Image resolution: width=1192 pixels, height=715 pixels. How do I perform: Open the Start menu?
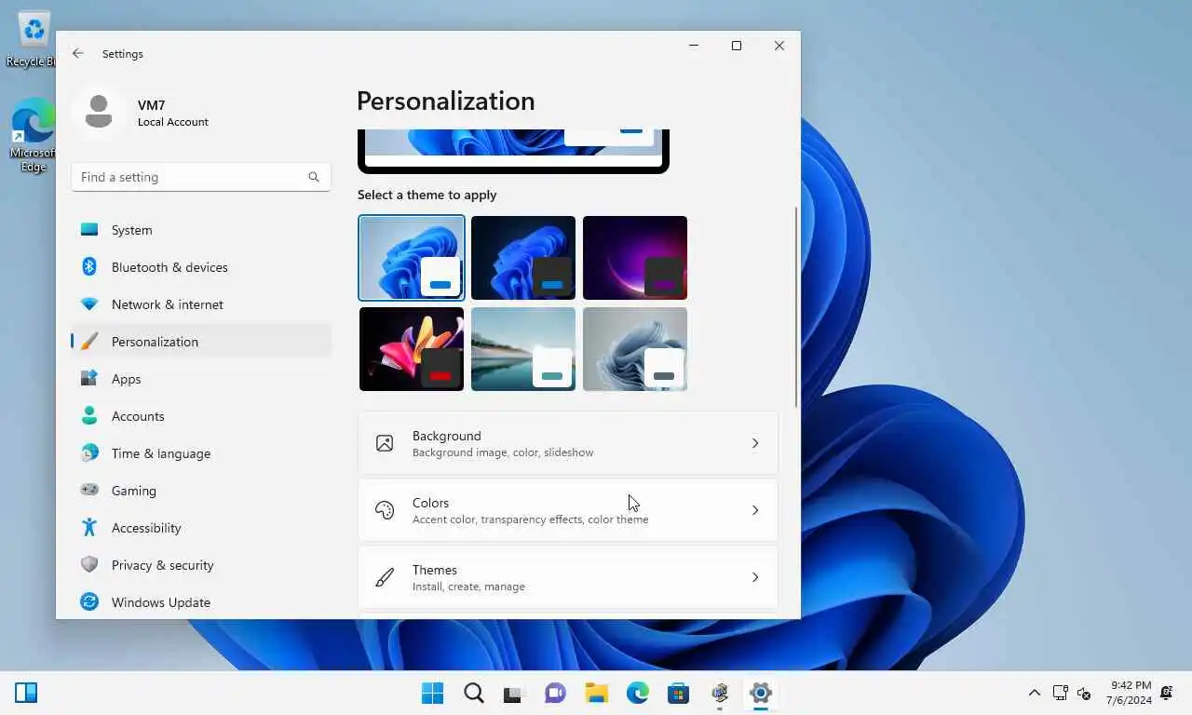432,693
